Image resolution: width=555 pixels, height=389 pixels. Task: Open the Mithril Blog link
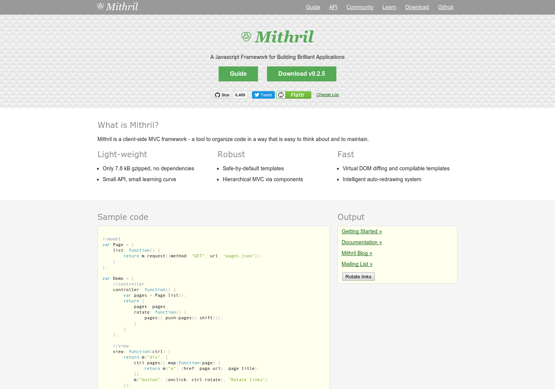357,253
